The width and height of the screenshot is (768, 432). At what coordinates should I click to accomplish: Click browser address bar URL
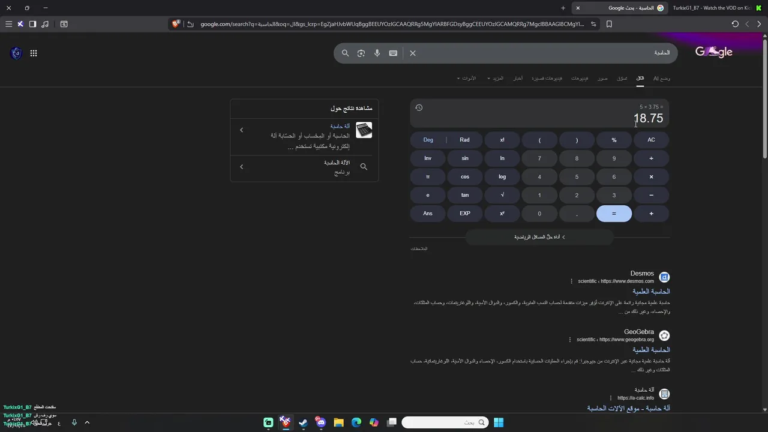click(x=392, y=24)
